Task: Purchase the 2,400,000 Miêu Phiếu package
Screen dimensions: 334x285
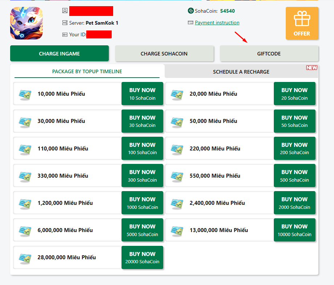Action: coord(294,203)
